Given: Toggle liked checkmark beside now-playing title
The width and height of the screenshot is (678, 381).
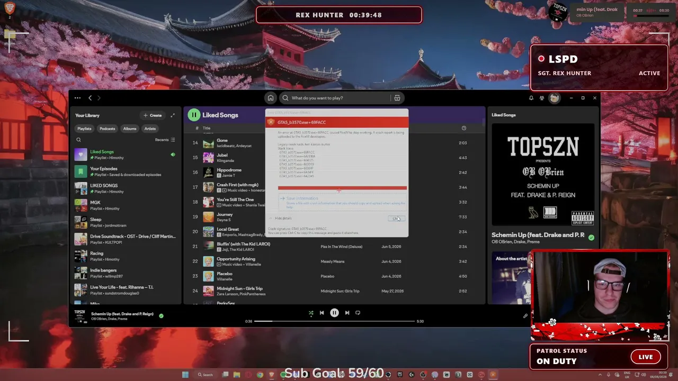Looking at the screenshot, I should tap(161, 316).
